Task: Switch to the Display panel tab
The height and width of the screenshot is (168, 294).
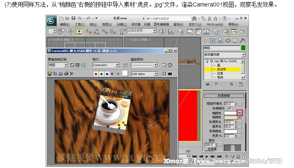Action: [235, 41]
